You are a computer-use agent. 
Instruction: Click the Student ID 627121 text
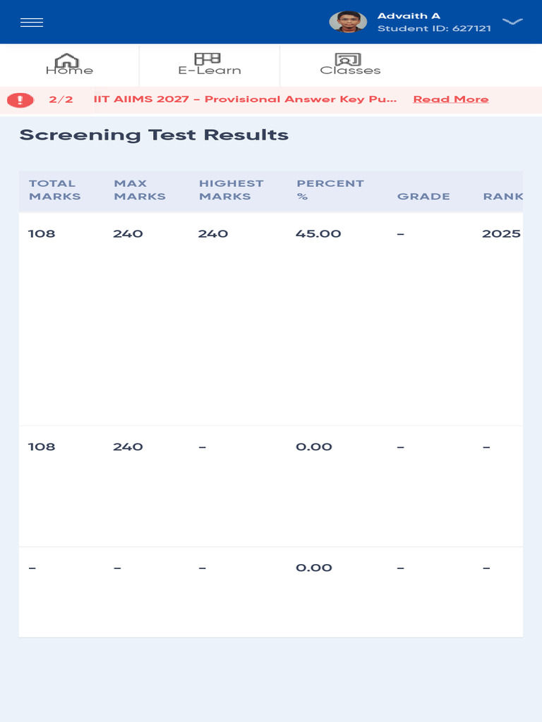[434, 29]
